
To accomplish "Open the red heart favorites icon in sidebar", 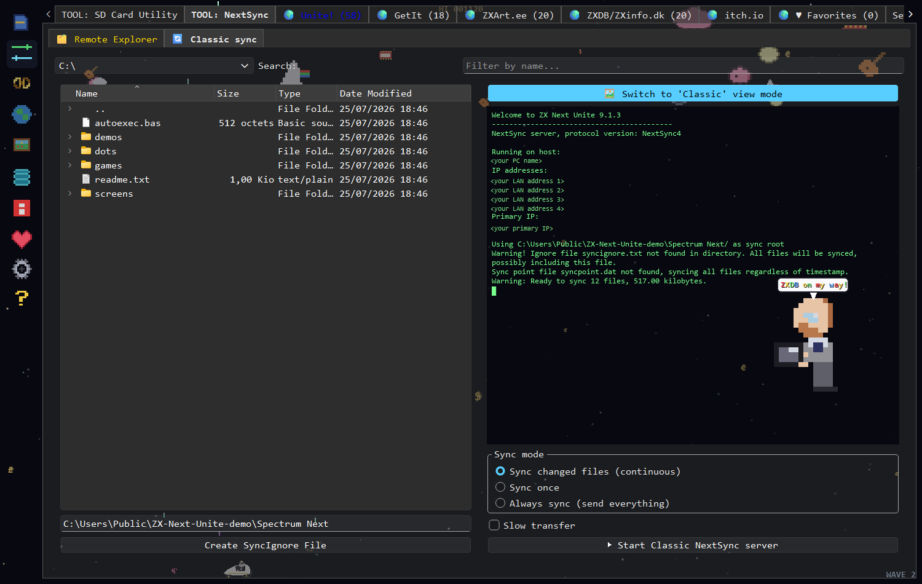I will click(22, 239).
